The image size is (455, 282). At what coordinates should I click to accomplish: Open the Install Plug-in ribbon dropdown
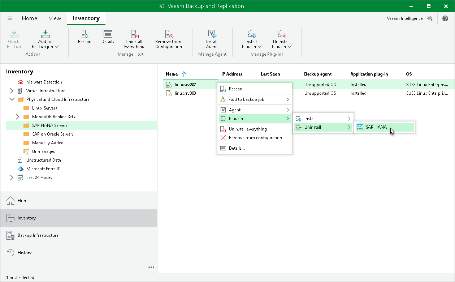[251, 39]
